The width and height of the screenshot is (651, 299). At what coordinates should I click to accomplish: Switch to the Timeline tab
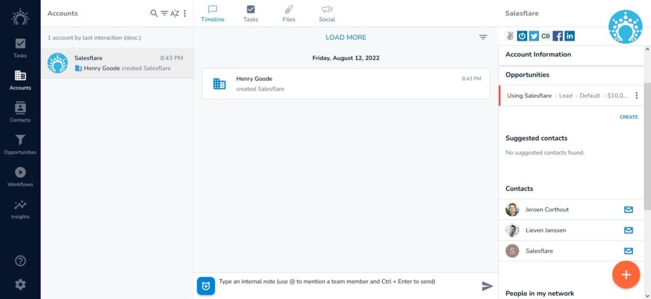click(212, 14)
